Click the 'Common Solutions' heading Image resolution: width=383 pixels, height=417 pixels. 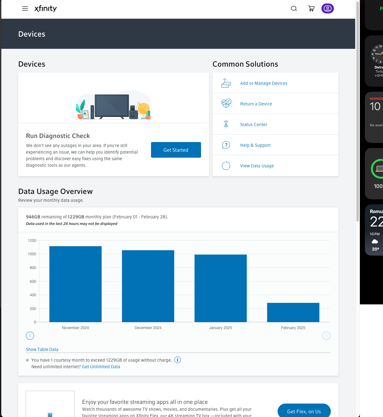pos(245,64)
